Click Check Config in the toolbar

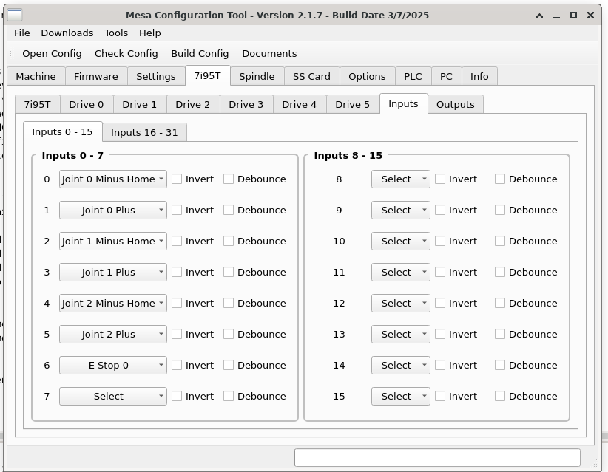[x=126, y=53]
